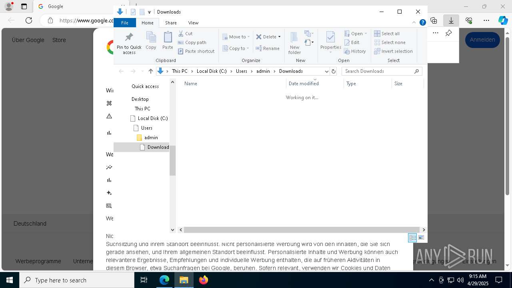The image size is (512, 288).
Task: Open Properties in the ribbon
Action: pos(330,42)
